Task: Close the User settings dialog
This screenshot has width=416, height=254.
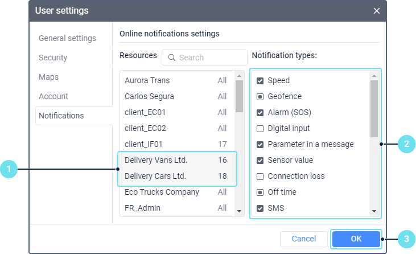Action: (376, 11)
